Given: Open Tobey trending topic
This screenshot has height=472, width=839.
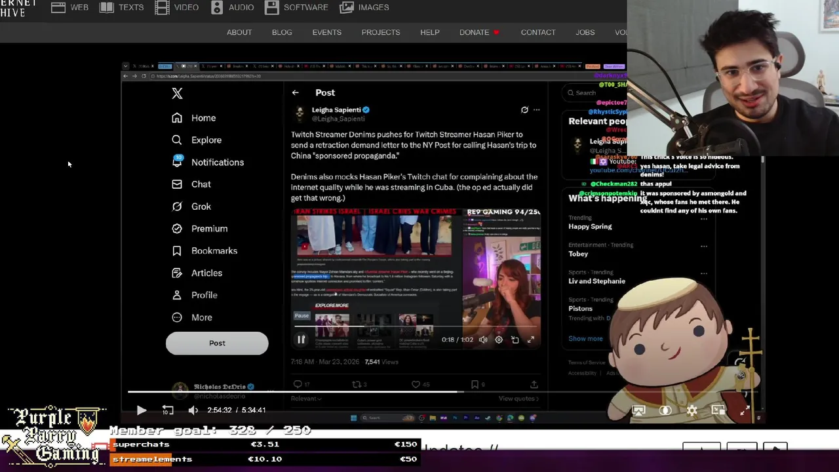Looking at the screenshot, I should tap(578, 254).
